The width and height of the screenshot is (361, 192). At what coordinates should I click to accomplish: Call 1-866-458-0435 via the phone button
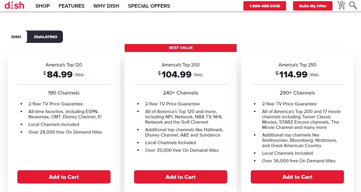click(x=264, y=6)
